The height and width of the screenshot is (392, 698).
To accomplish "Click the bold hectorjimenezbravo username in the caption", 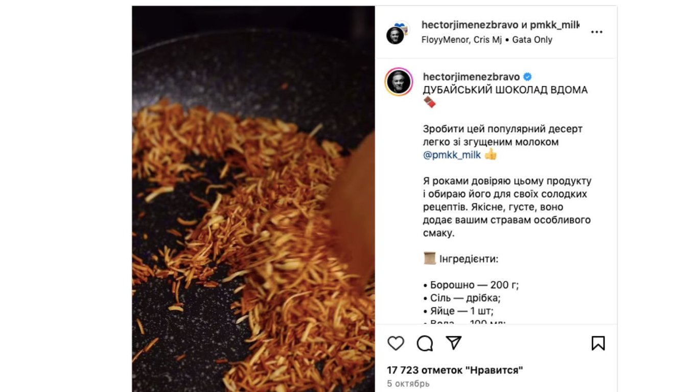I will (471, 77).
